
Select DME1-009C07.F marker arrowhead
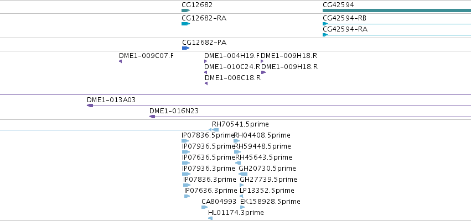[120, 61]
